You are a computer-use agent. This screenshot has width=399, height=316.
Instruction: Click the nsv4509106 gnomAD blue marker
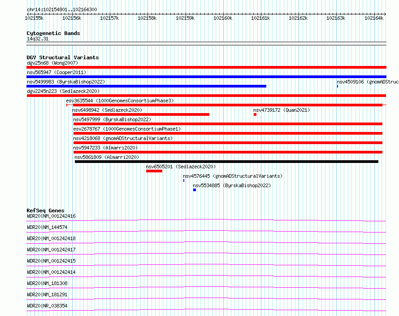point(338,86)
